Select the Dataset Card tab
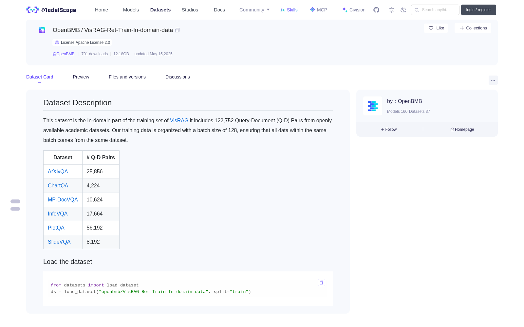The width and height of the screenshot is (524, 327). [x=40, y=77]
